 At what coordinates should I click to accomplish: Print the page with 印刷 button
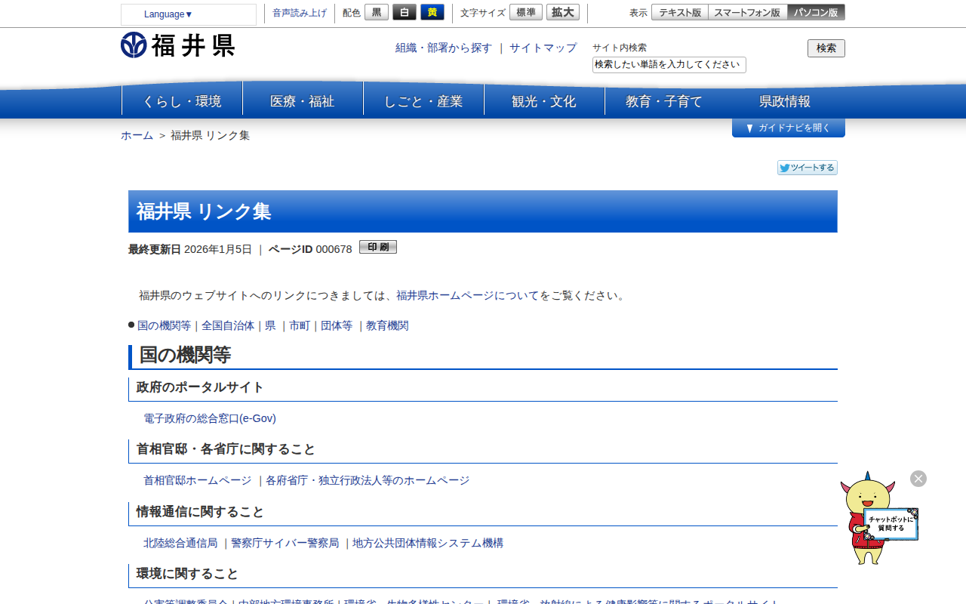coord(378,247)
